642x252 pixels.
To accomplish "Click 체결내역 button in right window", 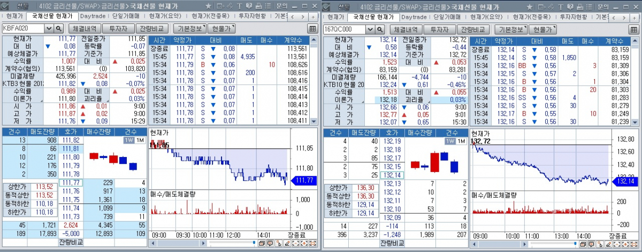I will (406, 29).
